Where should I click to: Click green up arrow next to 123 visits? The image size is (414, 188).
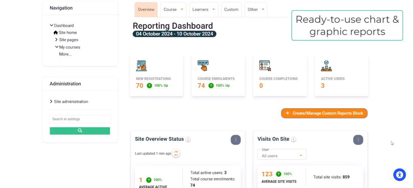(279, 174)
